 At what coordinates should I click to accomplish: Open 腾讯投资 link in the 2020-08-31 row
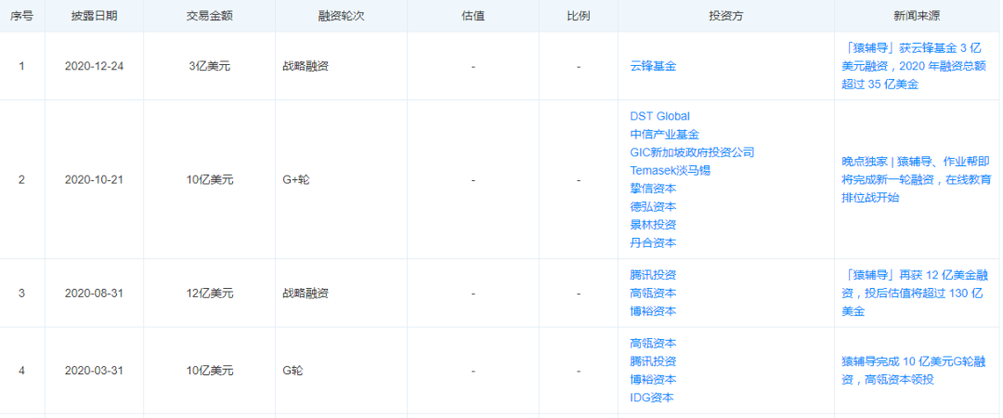tap(653, 275)
